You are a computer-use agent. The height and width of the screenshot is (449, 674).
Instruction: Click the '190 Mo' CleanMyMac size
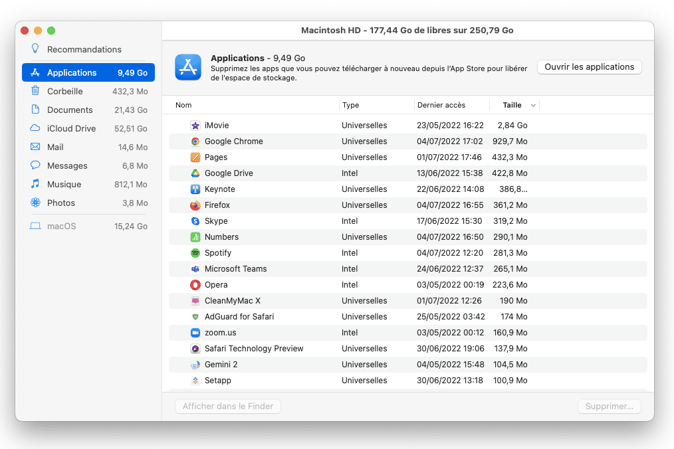tap(513, 301)
